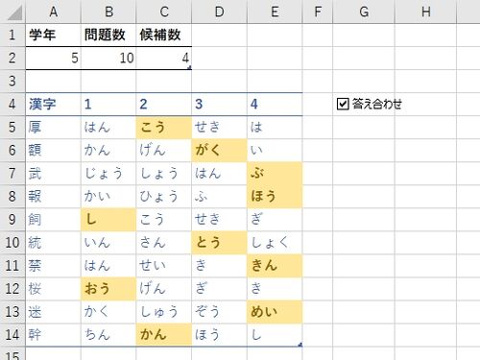This screenshot has height=360, width=480.
Task: Select row 10 header
Action: (x=12, y=243)
